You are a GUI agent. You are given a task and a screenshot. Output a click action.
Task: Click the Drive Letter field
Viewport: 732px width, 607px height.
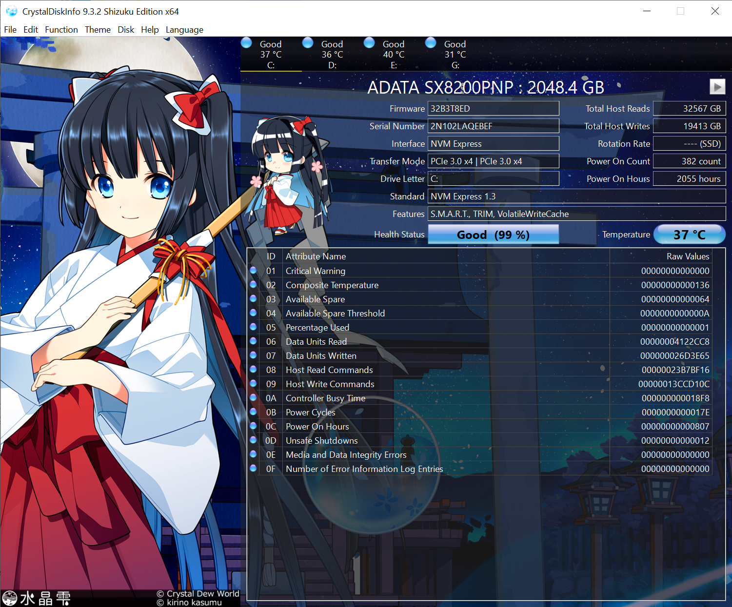pos(493,178)
